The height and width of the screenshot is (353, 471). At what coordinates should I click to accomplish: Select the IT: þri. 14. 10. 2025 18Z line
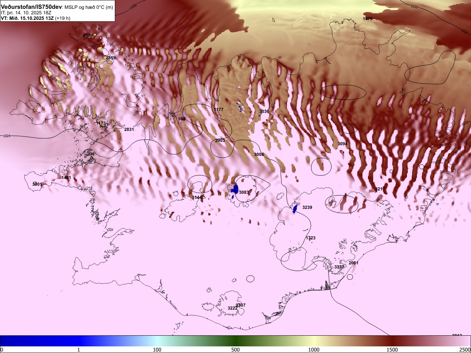pos(26,13)
